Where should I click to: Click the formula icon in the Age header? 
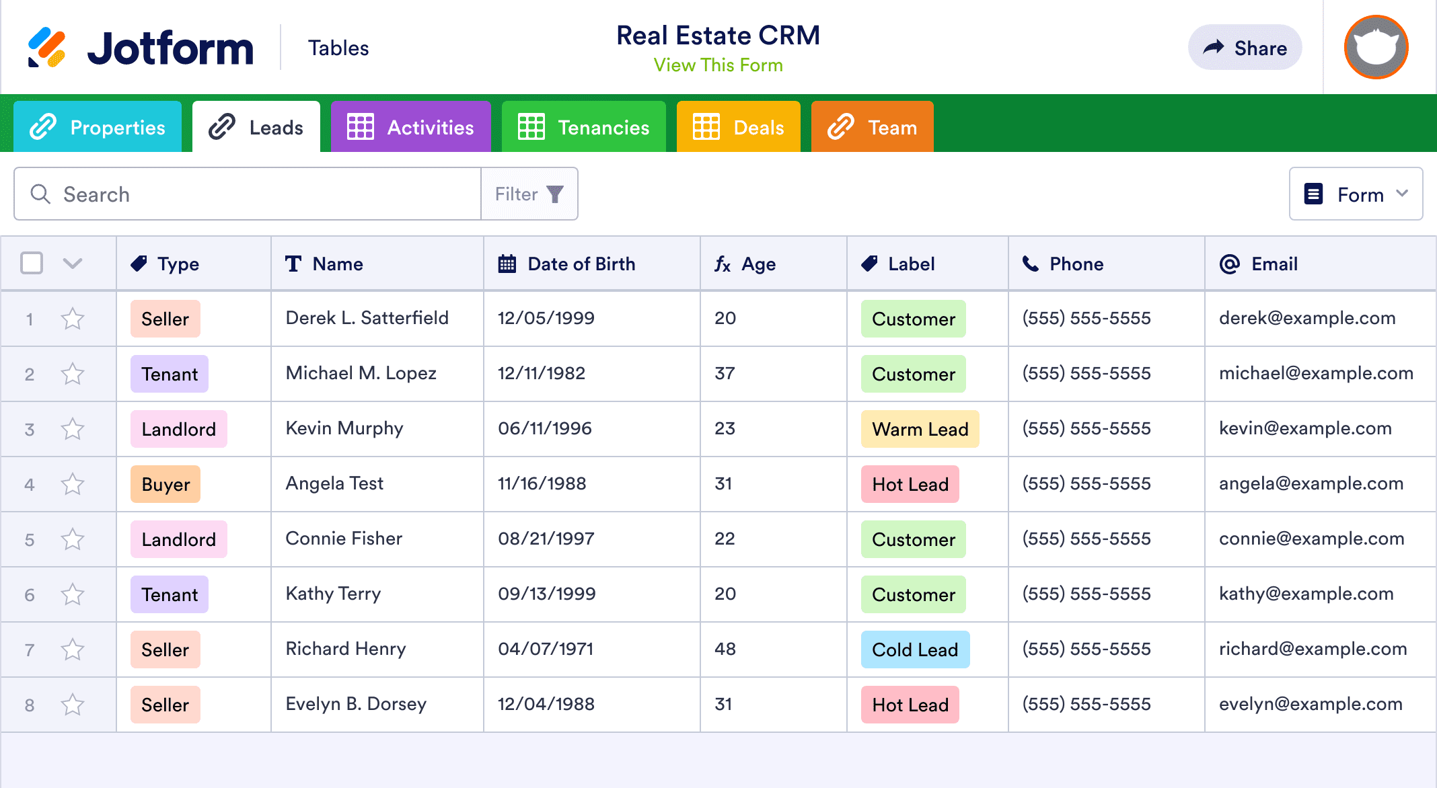point(723,264)
